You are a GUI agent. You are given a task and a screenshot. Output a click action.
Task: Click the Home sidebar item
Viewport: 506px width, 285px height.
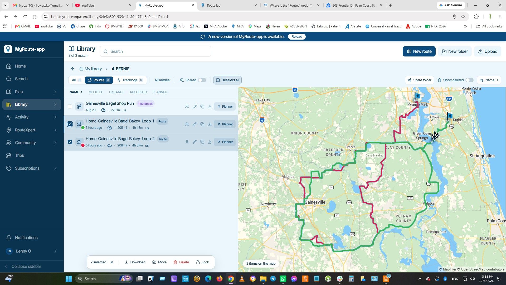tap(32, 66)
